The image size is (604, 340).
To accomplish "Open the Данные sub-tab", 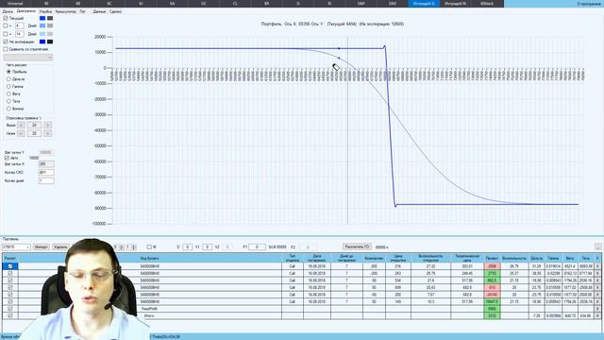I will [99, 11].
